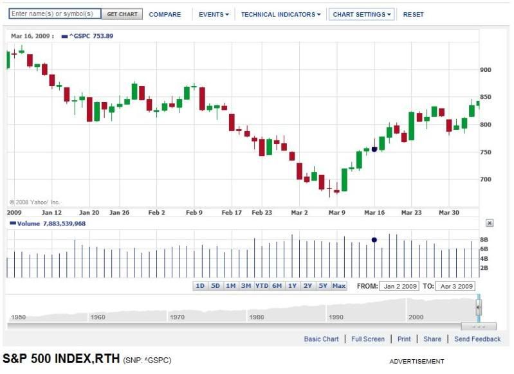The height and width of the screenshot is (374, 514).
Task: Select the Max time range
Action: point(339,286)
